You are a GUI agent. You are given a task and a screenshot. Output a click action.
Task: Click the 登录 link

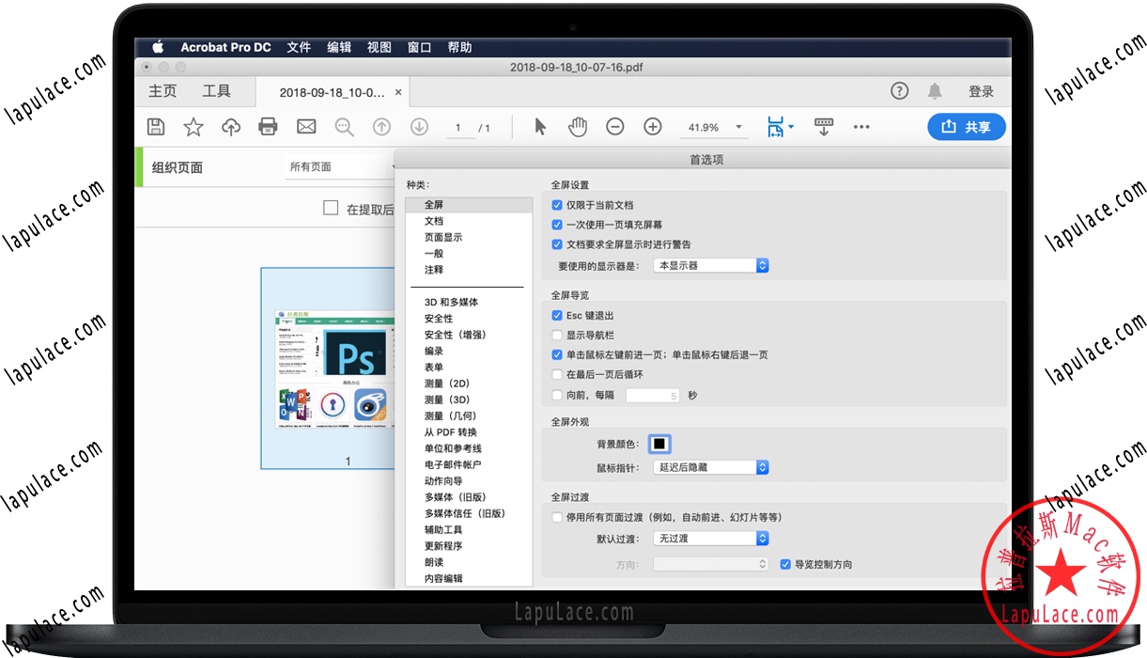click(981, 91)
